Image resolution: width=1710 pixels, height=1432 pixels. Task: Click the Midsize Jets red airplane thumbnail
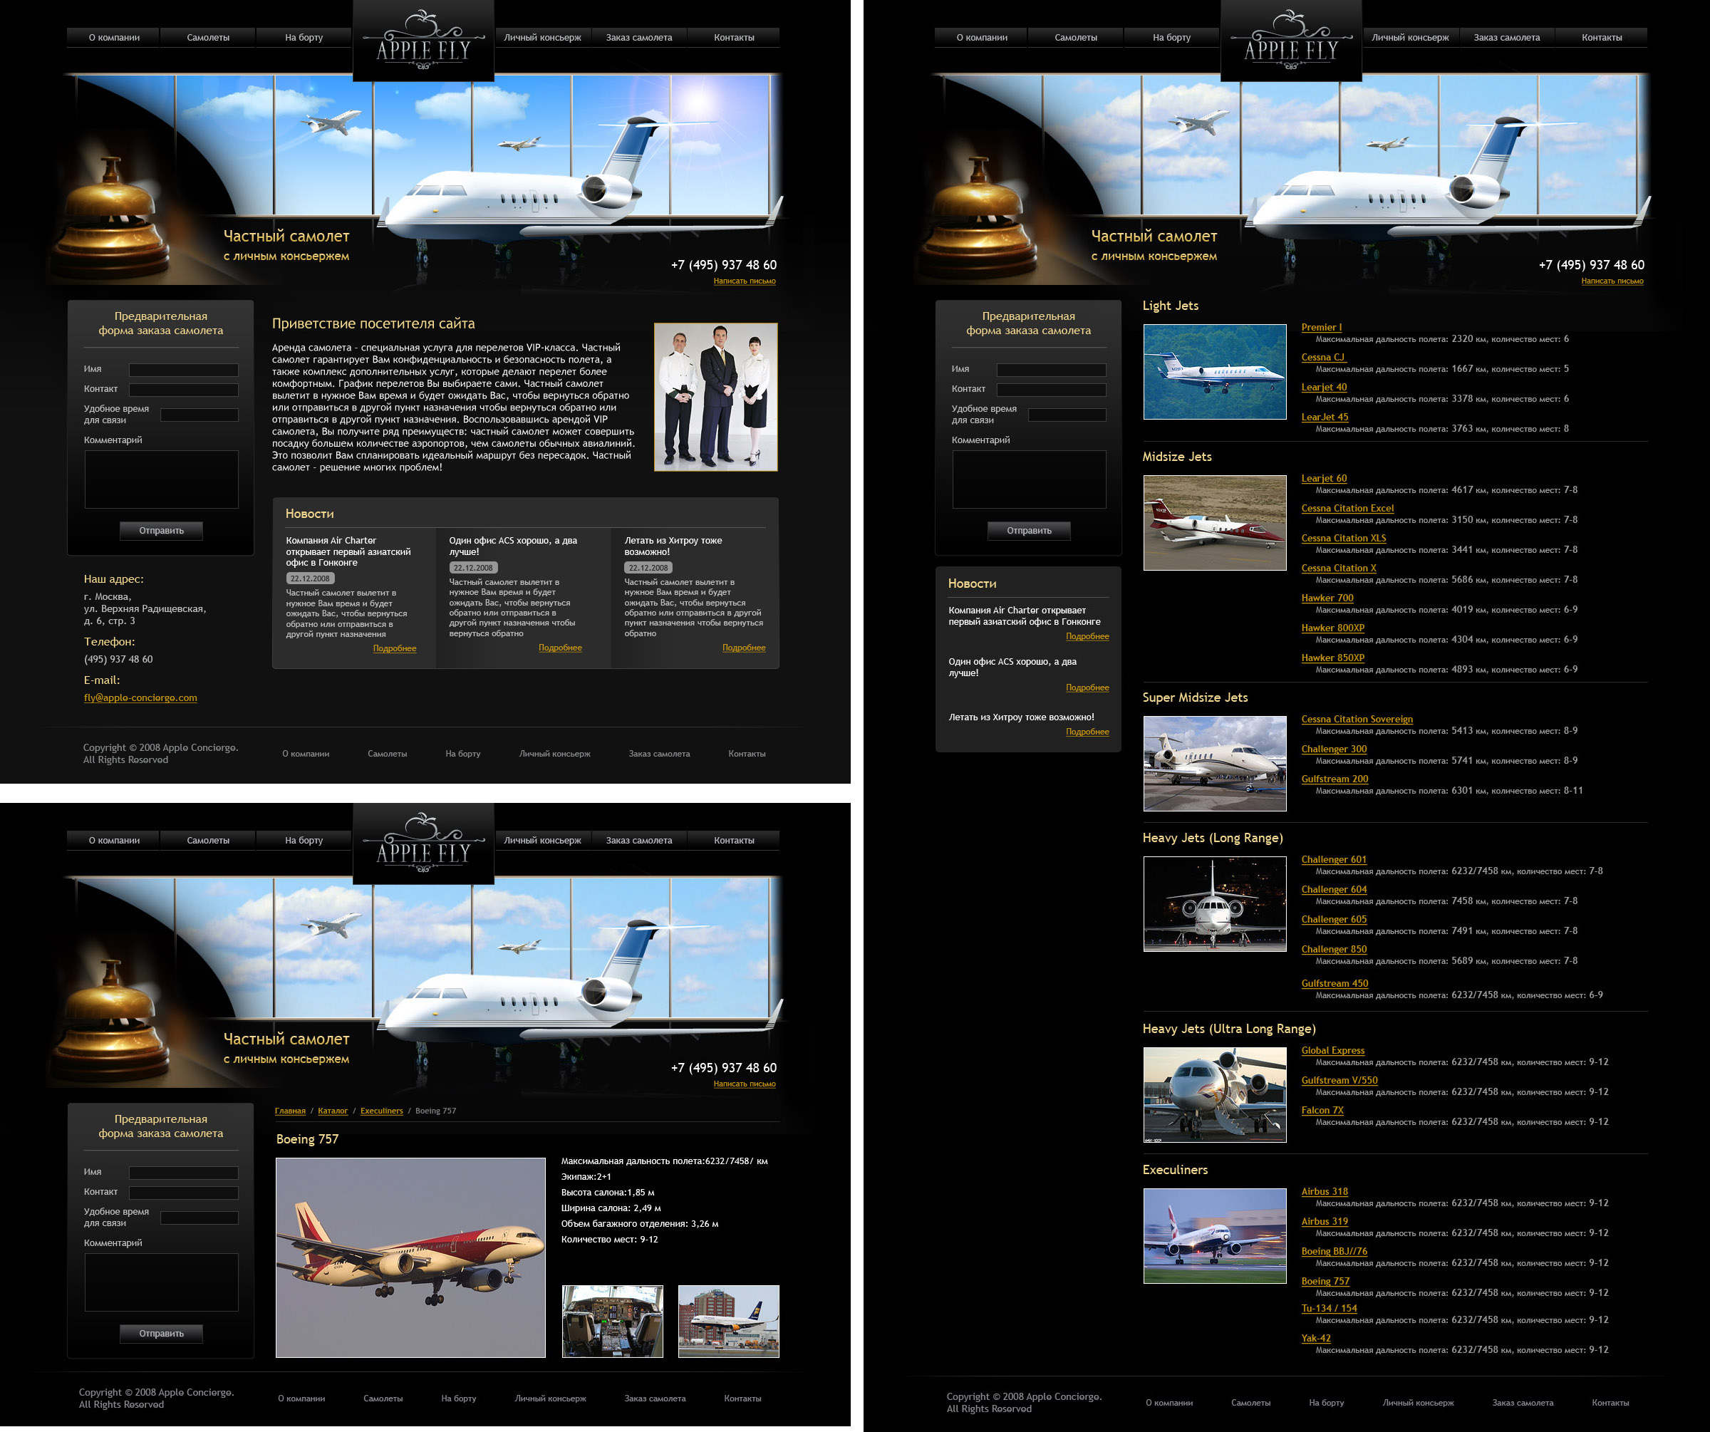[1214, 523]
